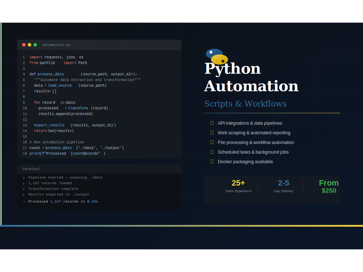Click the red close dot in the code window
Viewport: 363px width, 272px height.
tap(24, 45)
